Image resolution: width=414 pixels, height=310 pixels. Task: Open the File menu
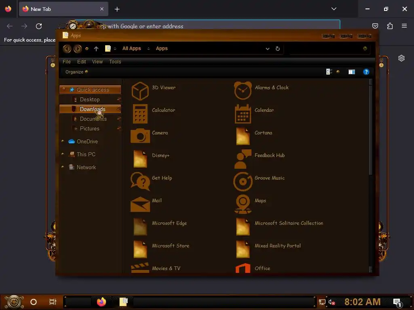tap(67, 62)
